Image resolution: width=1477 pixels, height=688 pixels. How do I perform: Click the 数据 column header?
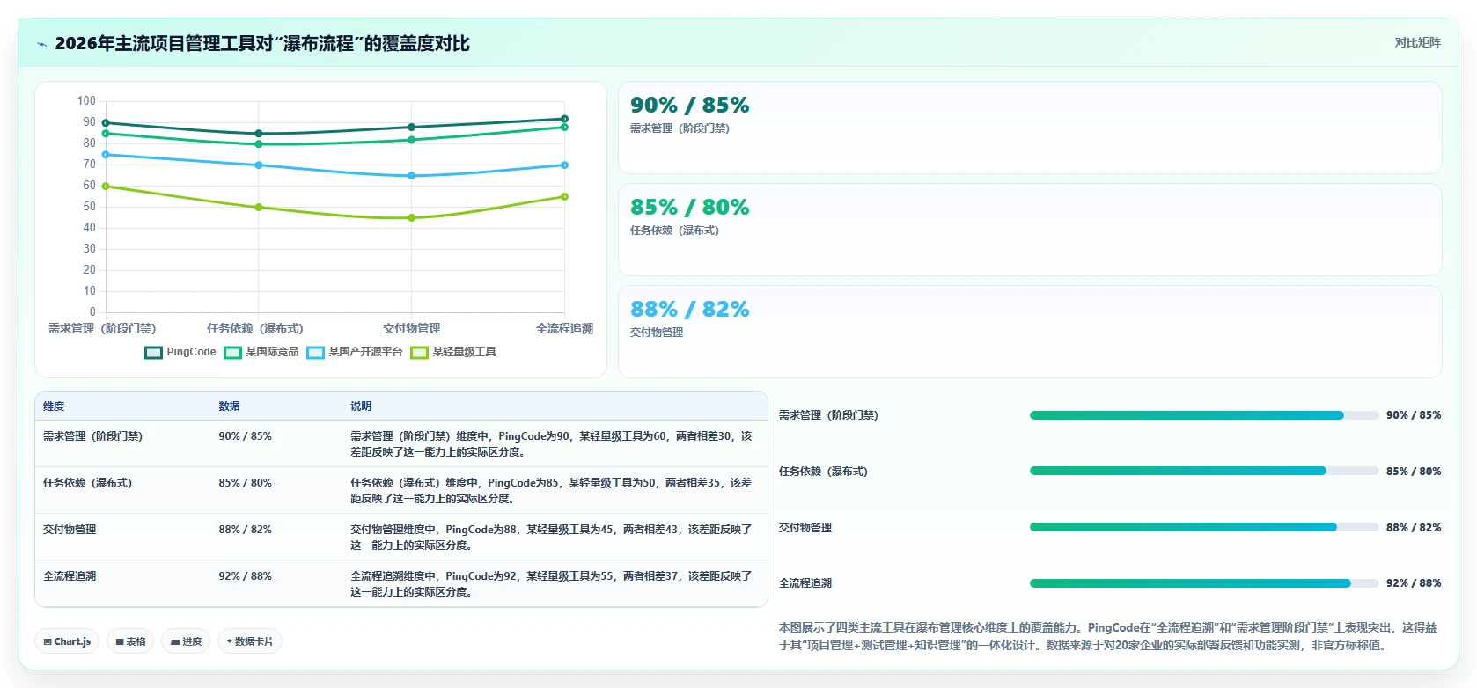pos(229,406)
